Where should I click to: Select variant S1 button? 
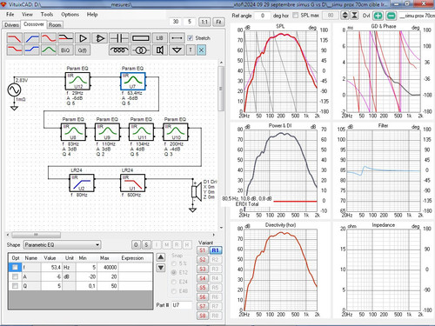point(203,250)
